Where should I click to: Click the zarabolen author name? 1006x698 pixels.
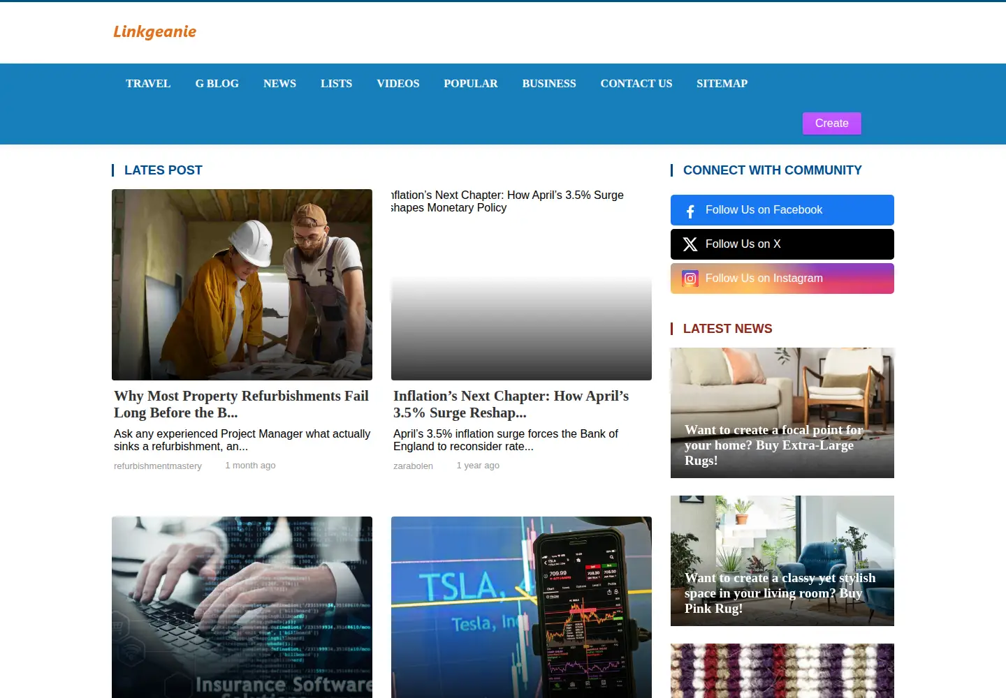click(413, 466)
